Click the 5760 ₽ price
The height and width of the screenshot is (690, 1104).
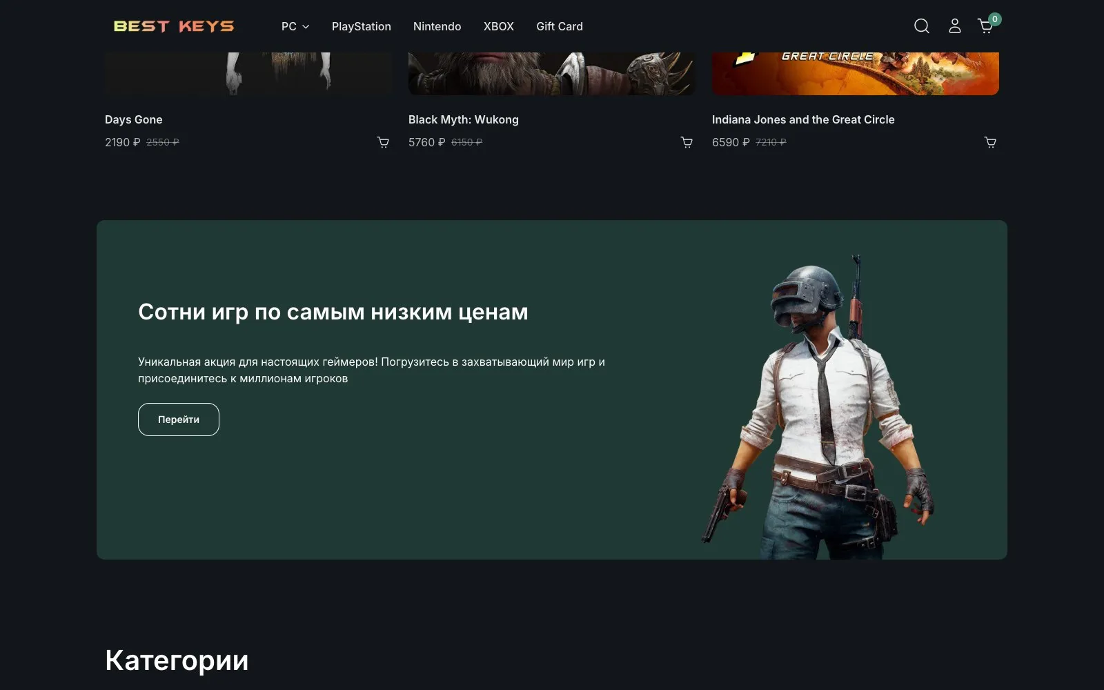coord(427,142)
